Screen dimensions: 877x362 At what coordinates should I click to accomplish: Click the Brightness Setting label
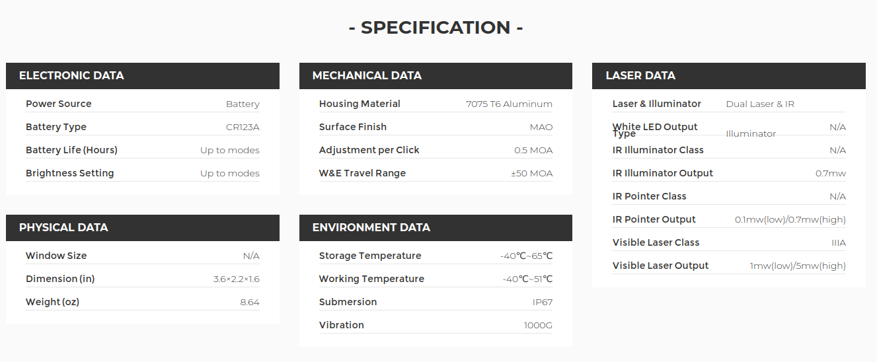click(x=70, y=173)
